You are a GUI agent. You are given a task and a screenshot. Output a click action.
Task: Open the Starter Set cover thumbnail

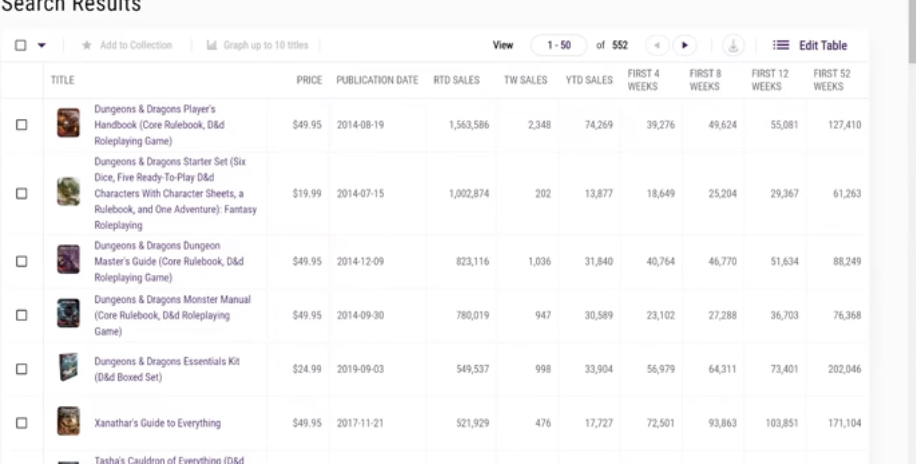pyautogui.click(x=68, y=191)
